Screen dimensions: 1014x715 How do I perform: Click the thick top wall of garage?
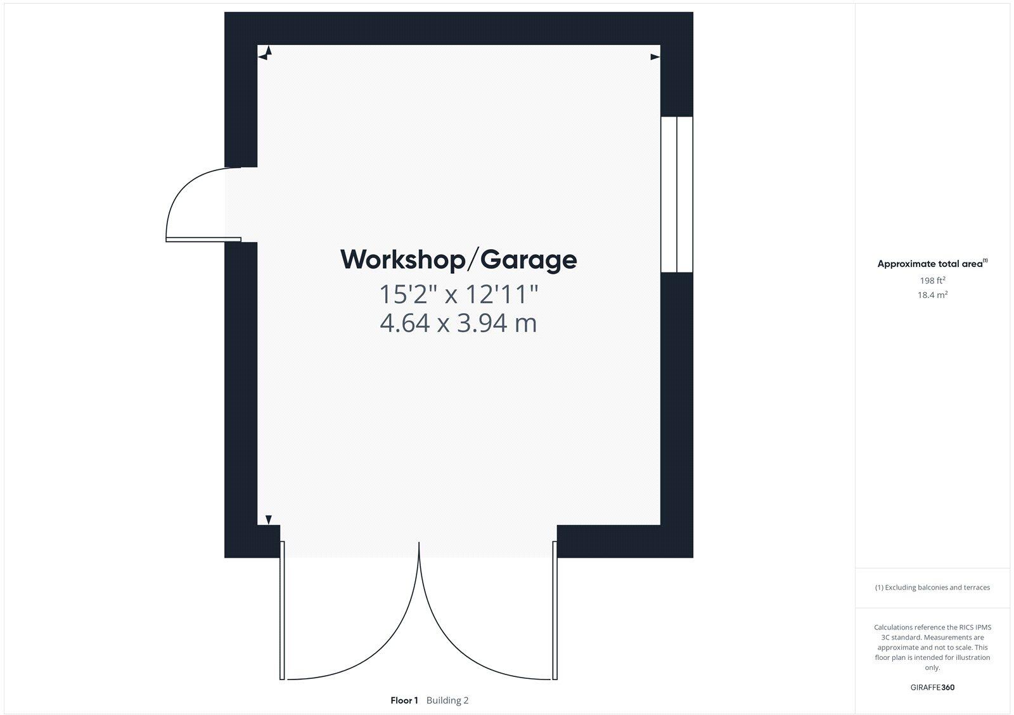pyautogui.click(x=459, y=29)
